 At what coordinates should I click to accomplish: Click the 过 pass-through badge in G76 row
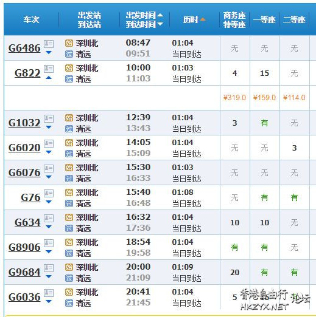(x=69, y=203)
